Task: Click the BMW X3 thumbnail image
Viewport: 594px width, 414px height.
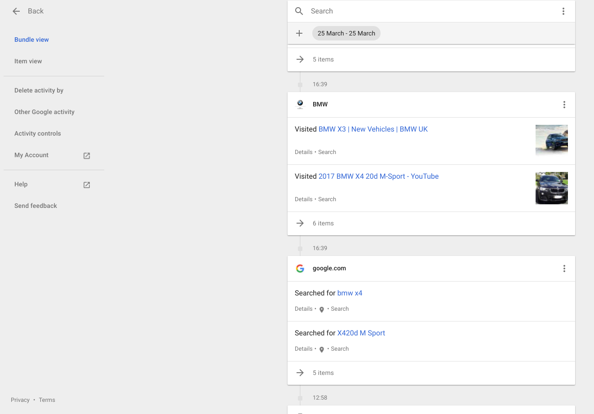Action: pyautogui.click(x=551, y=140)
